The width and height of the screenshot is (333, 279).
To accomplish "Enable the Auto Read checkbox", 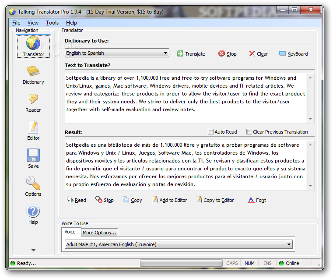I will [210, 132].
